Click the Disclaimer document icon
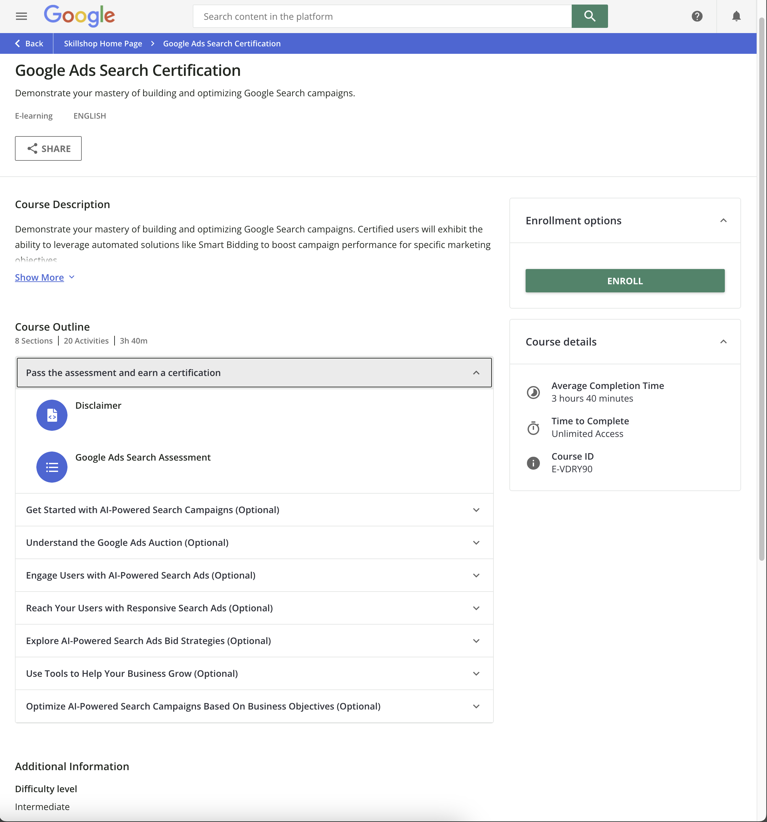Screen dimensions: 767x822 point(51,415)
